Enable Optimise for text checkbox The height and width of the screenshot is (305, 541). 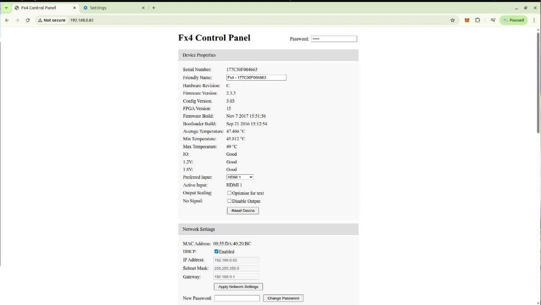(229, 193)
